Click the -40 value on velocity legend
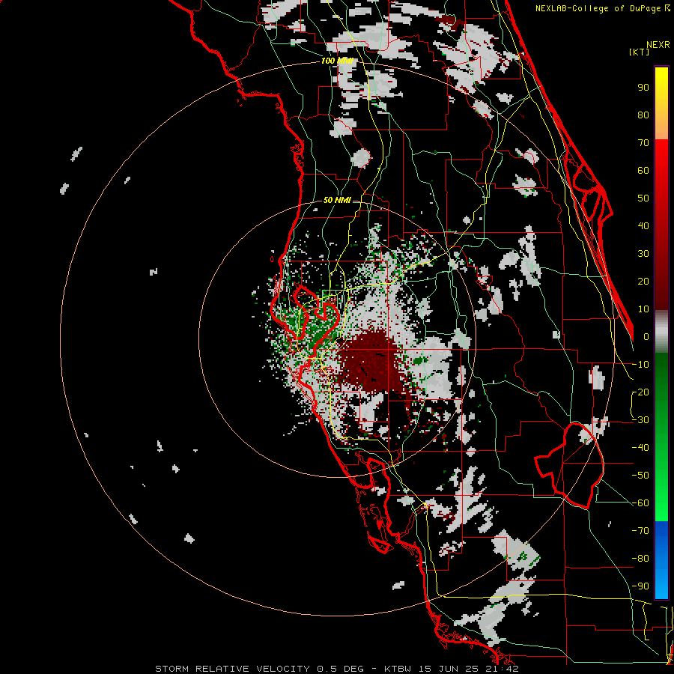Image resolution: width=674 pixels, height=674 pixels. click(640, 448)
